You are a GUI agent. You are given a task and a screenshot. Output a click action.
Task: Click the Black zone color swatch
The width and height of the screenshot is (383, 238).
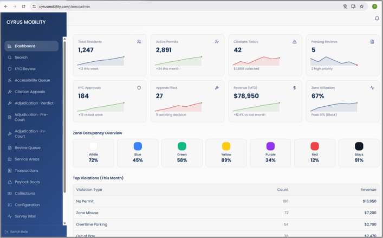(359, 146)
